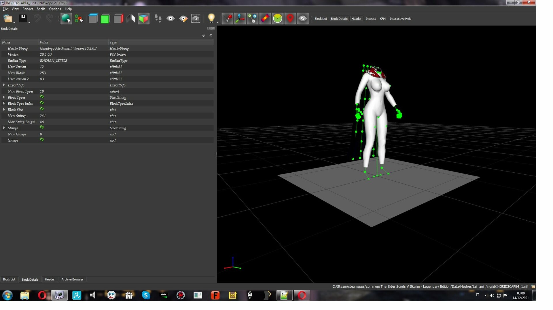The height and width of the screenshot is (310, 553).
Task: Click the Load file icon
Action: pyautogui.click(x=7, y=19)
